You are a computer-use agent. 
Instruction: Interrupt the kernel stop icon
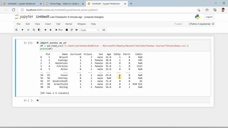[x=67, y=30]
